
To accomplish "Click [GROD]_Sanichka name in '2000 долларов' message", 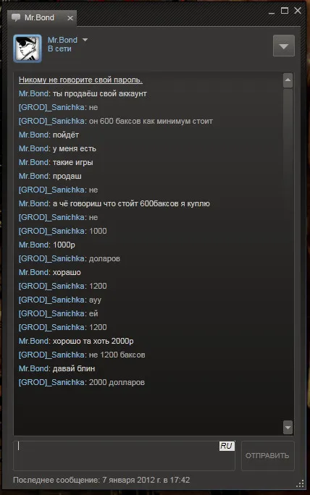I will tap(51, 382).
